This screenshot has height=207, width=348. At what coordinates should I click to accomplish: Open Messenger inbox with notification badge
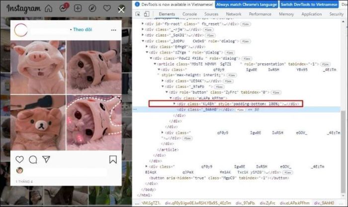pos(63,8)
